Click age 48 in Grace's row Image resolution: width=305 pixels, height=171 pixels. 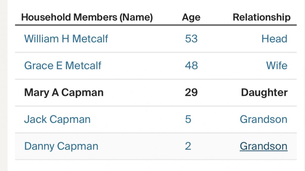[x=191, y=66]
